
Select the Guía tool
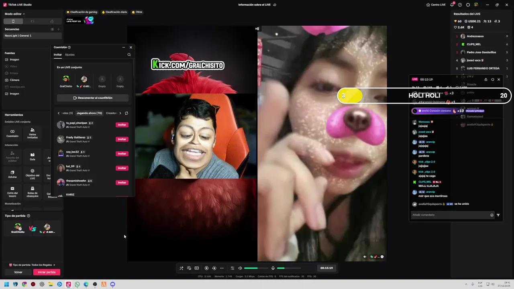(32, 157)
